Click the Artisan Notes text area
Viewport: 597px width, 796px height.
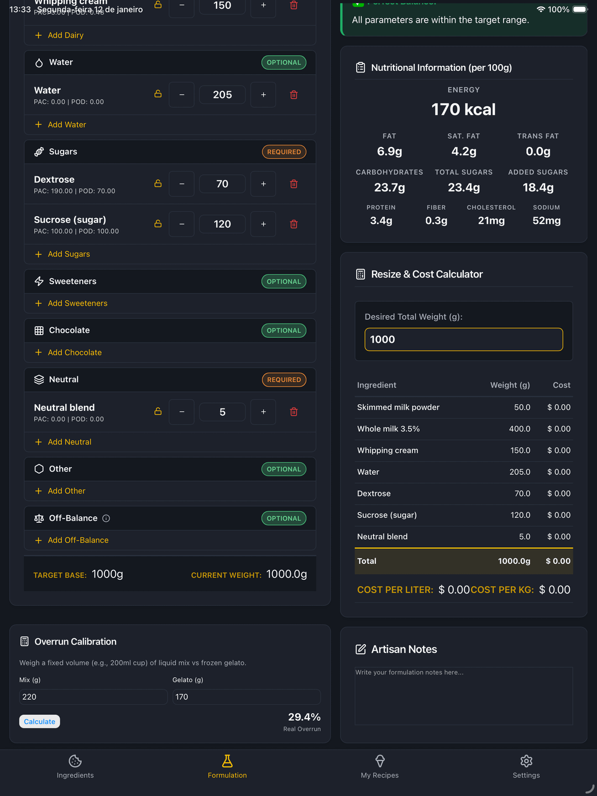coord(463,695)
